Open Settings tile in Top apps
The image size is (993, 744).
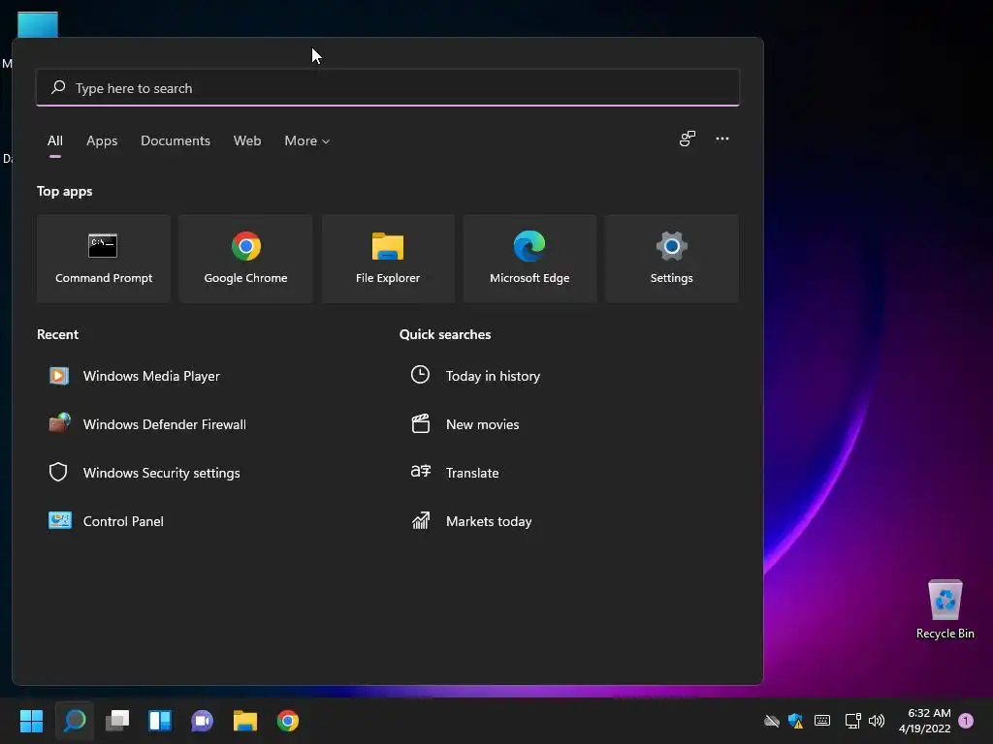[x=671, y=259]
